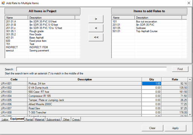Select item 501.01 Top Asphalt Course
This screenshot has width=193, height=135.
[147, 31]
